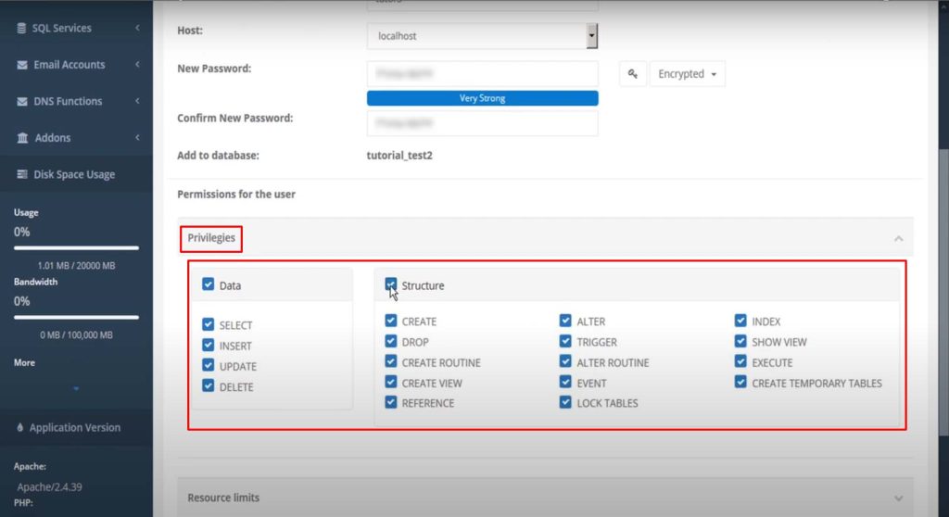
Task: Uncheck the SELECT privilege checkbox
Action: 209,325
